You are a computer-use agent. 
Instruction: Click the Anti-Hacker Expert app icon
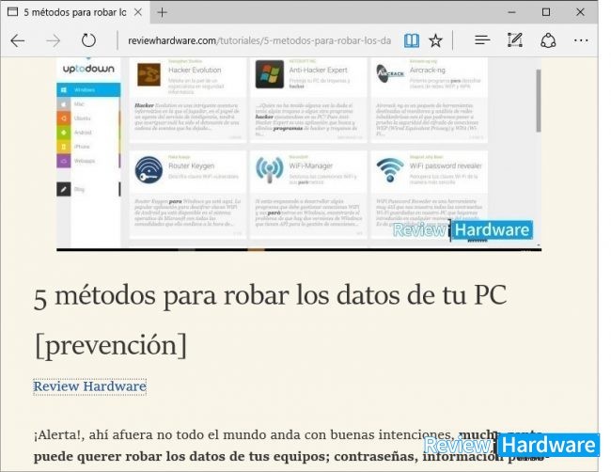point(269,74)
